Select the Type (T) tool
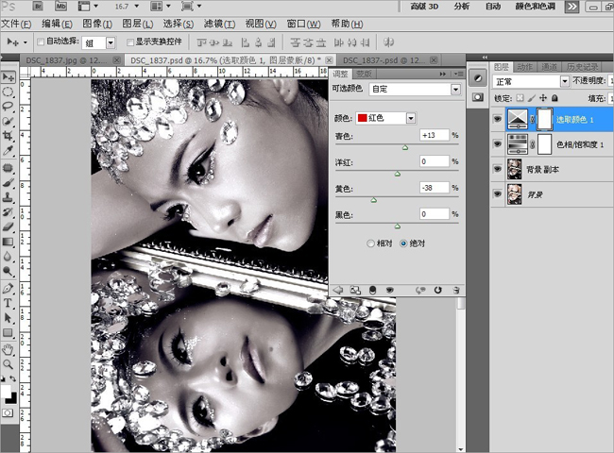 click(8, 303)
